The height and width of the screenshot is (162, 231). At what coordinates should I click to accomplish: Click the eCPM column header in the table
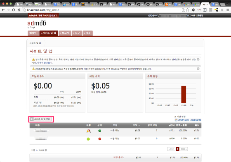click(x=172, y=125)
